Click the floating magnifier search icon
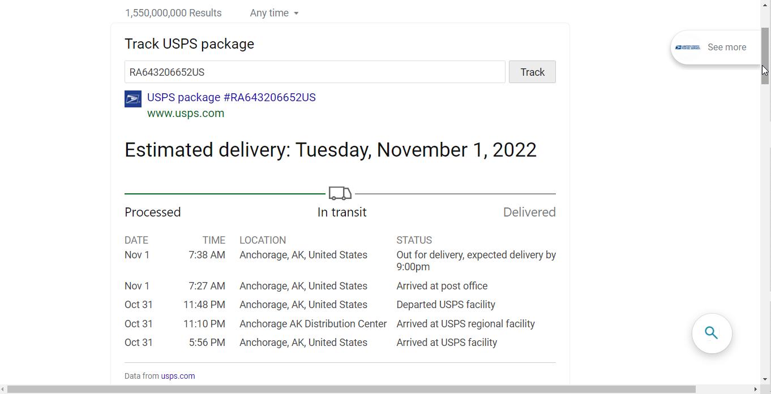This screenshot has height=394, width=771. pos(712,334)
